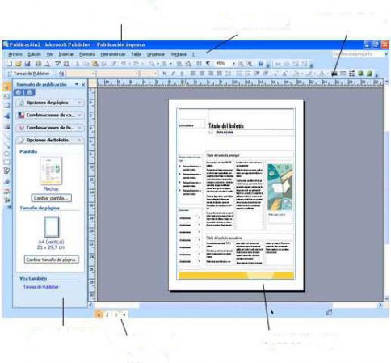The width and height of the screenshot is (391, 363).
Task: Toggle Italic (K) formatting button
Action: [174, 74]
